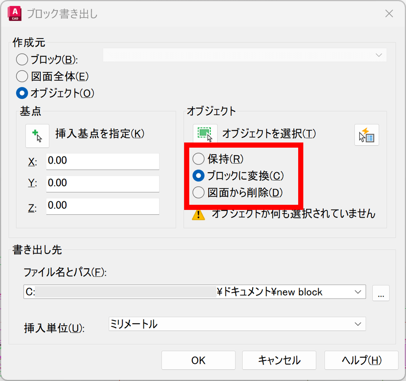This screenshot has width=406, height=381.
Task: Choose the ブロックに変換(C) option
Action: click(198, 176)
